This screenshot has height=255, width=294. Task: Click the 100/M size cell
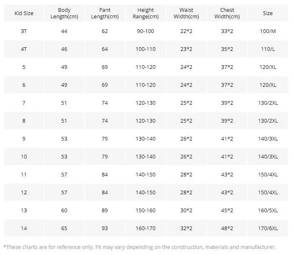click(x=268, y=31)
